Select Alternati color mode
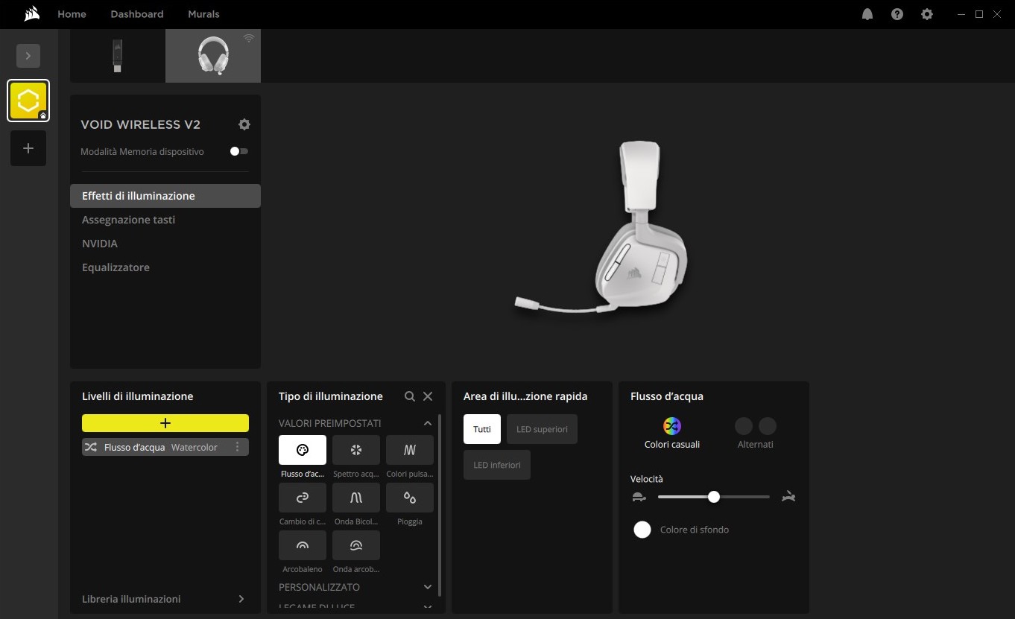 [x=755, y=426]
